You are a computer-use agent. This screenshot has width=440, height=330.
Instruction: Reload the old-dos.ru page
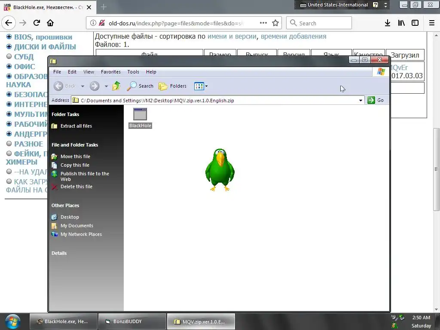(37, 23)
